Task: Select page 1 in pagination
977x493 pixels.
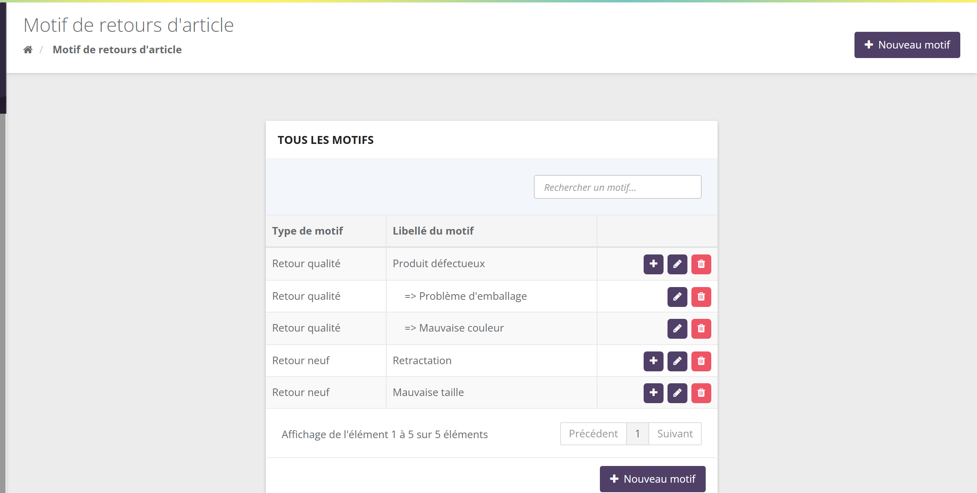Action: click(637, 434)
